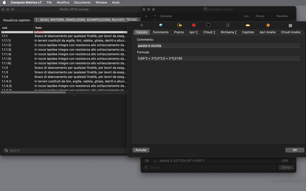Open the Modifica menu

(x=63, y=3)
